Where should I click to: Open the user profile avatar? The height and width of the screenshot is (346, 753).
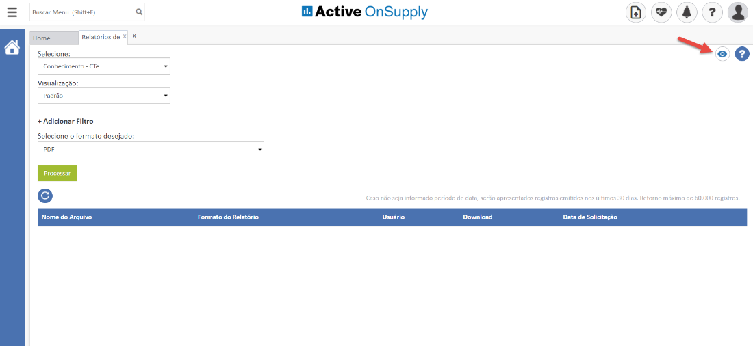tap(737, 12)
